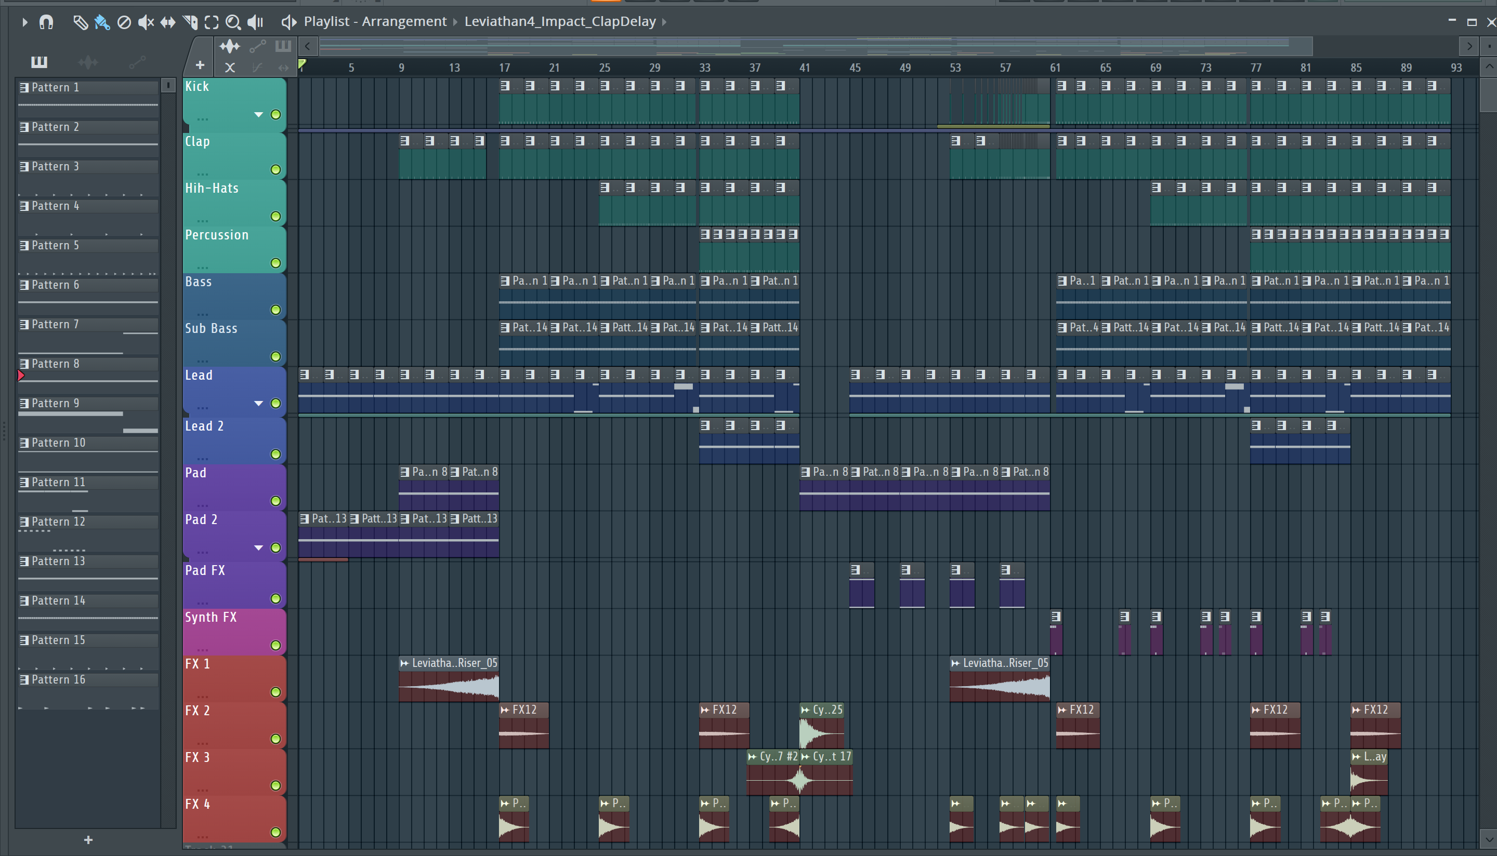This screenshot has width=1497, height=856.
Task: Collapse the Lead track group arrow
Action: [258, 403]
